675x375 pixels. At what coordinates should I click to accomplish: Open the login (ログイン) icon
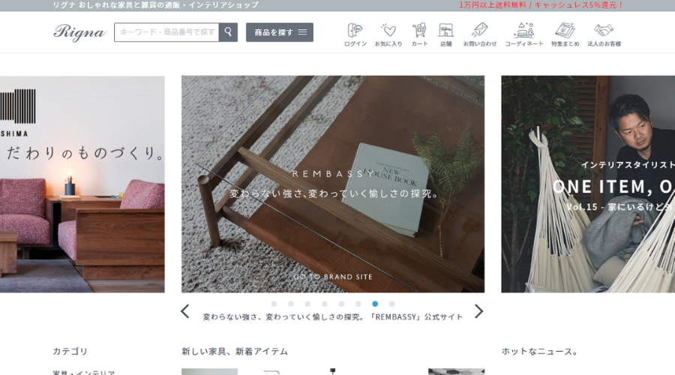coord(355,34)
